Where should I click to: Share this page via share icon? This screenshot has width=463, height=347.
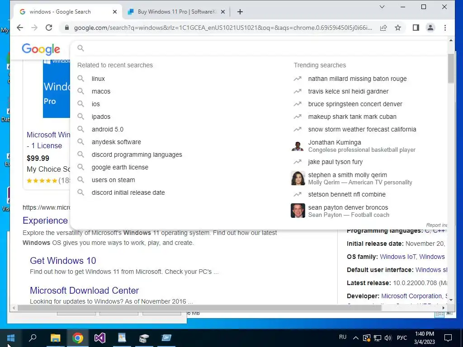point(383,28)
